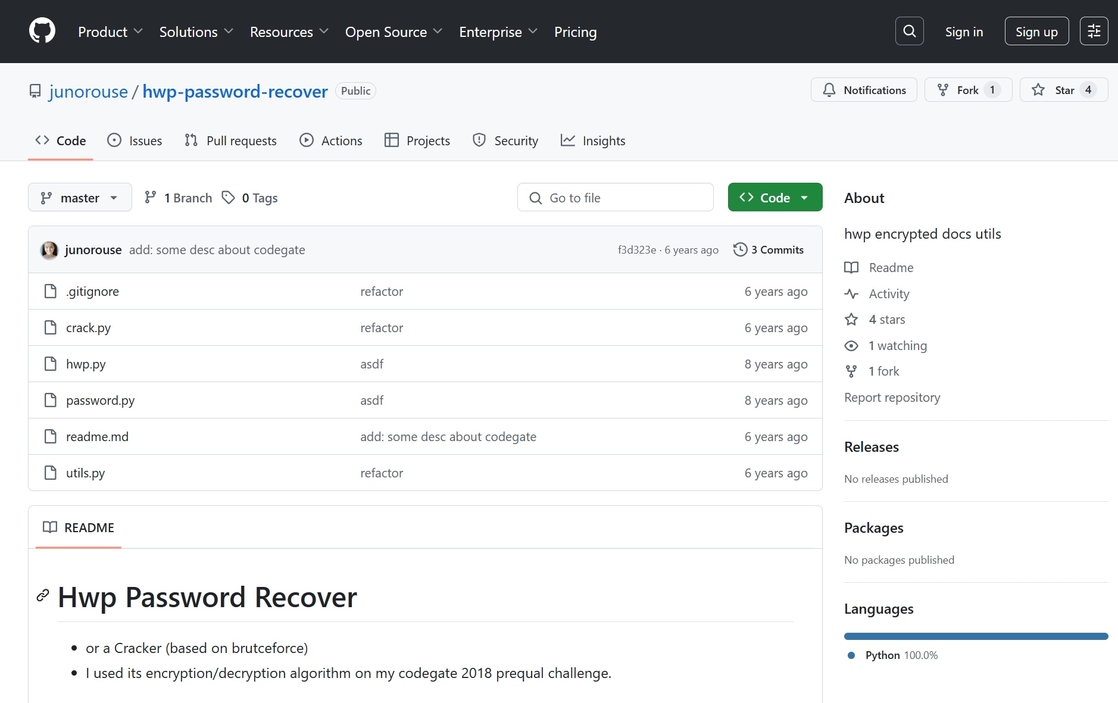The image size is (1118, 703).
Task: Click the fork icon beside 1 fork
Action: click(x=851, y=371)
